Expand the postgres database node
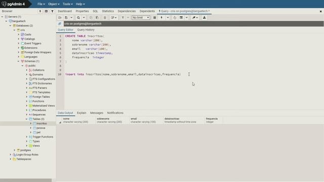324x182 pixels. pyautogui.click(x=15, y=150)
